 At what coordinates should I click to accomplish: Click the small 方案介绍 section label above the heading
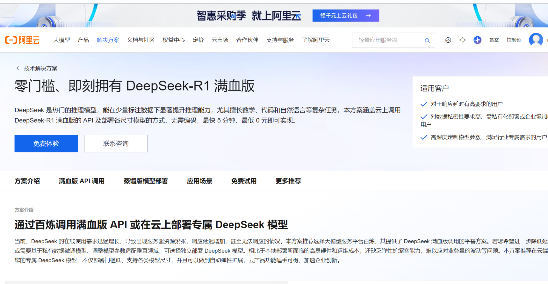click(x=24, y=210)
